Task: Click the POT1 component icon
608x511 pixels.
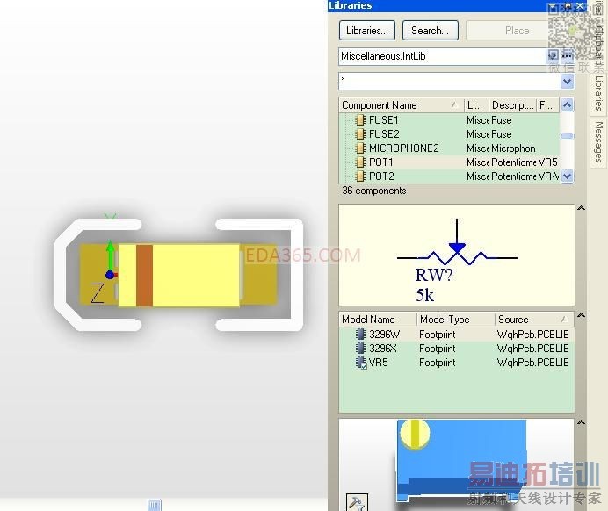Action: 360,162
